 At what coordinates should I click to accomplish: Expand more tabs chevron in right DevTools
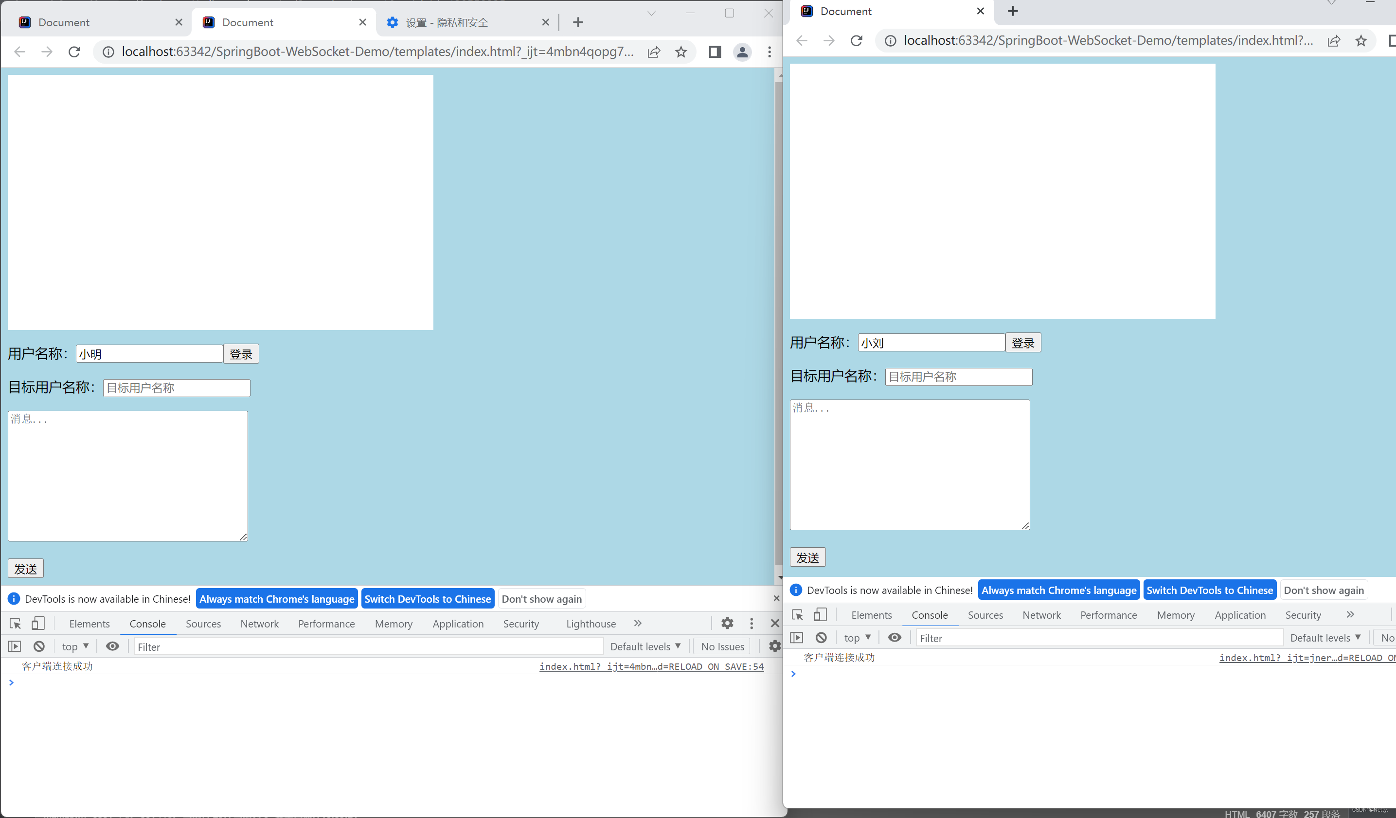click(1351, 615)
